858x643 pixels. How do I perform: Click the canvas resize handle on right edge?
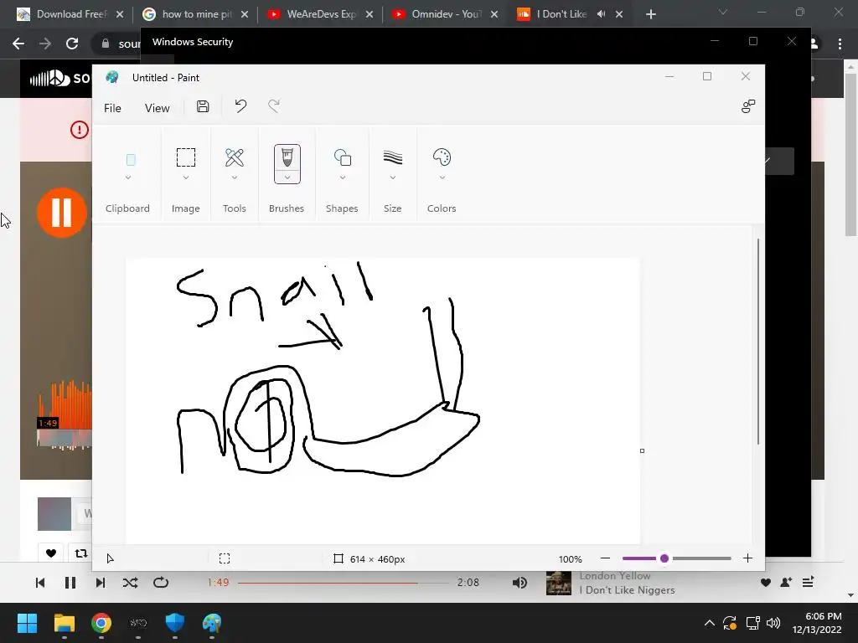[642, 450]
